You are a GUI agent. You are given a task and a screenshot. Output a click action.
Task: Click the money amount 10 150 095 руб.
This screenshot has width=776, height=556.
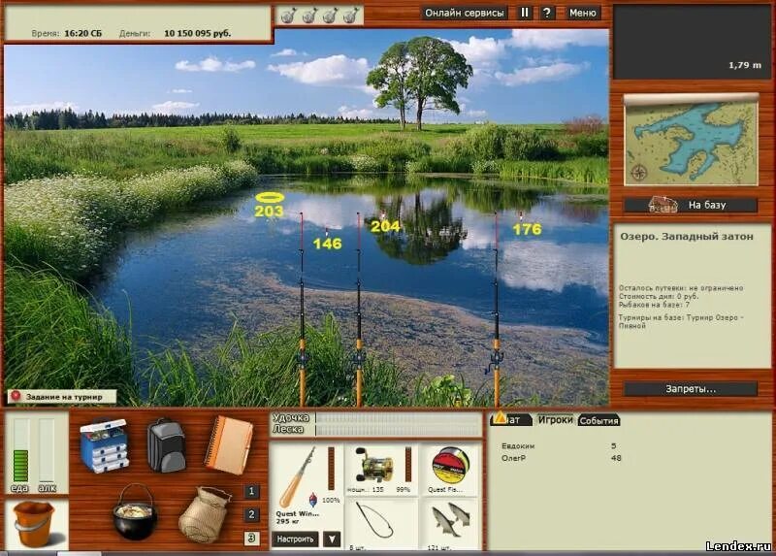[198, 33]
